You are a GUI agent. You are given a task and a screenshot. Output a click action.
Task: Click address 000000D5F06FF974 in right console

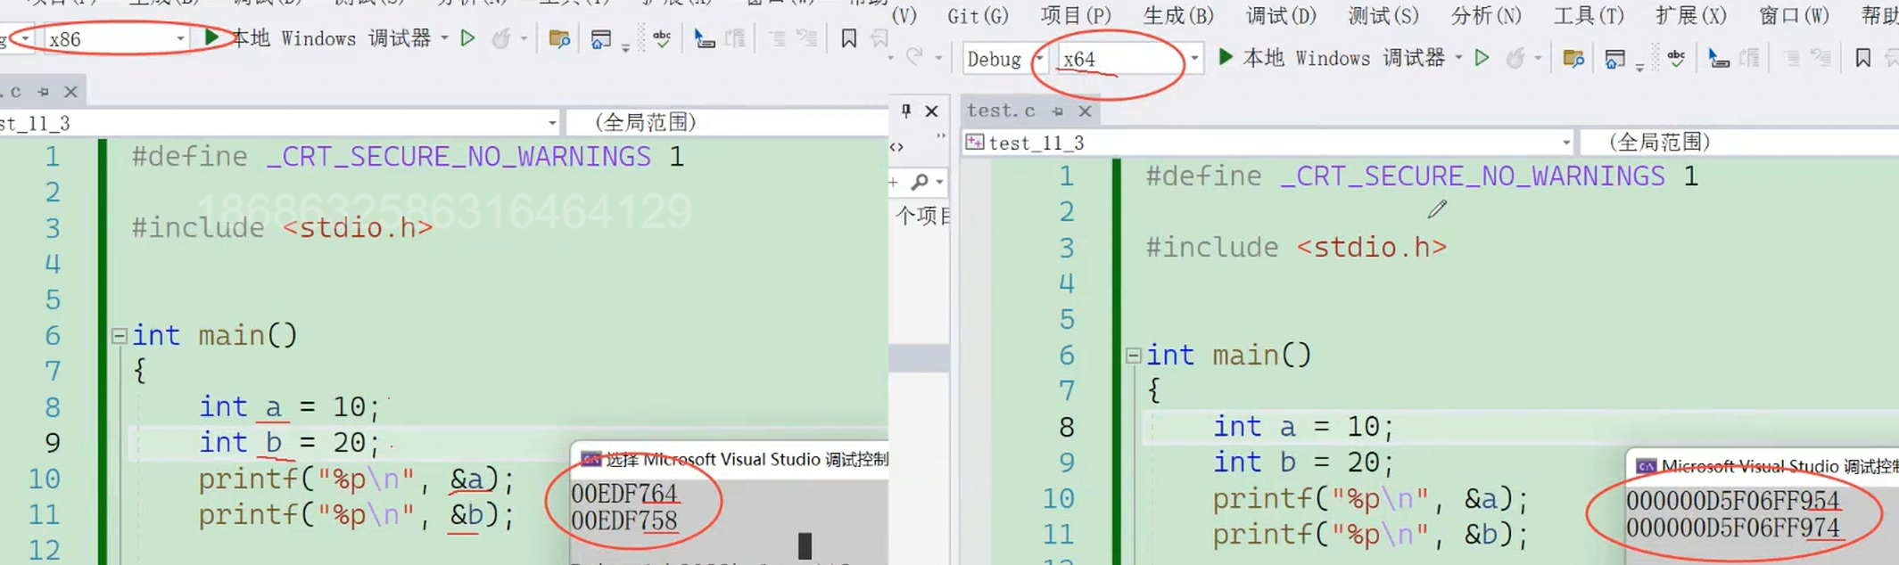click(1732, 528)
